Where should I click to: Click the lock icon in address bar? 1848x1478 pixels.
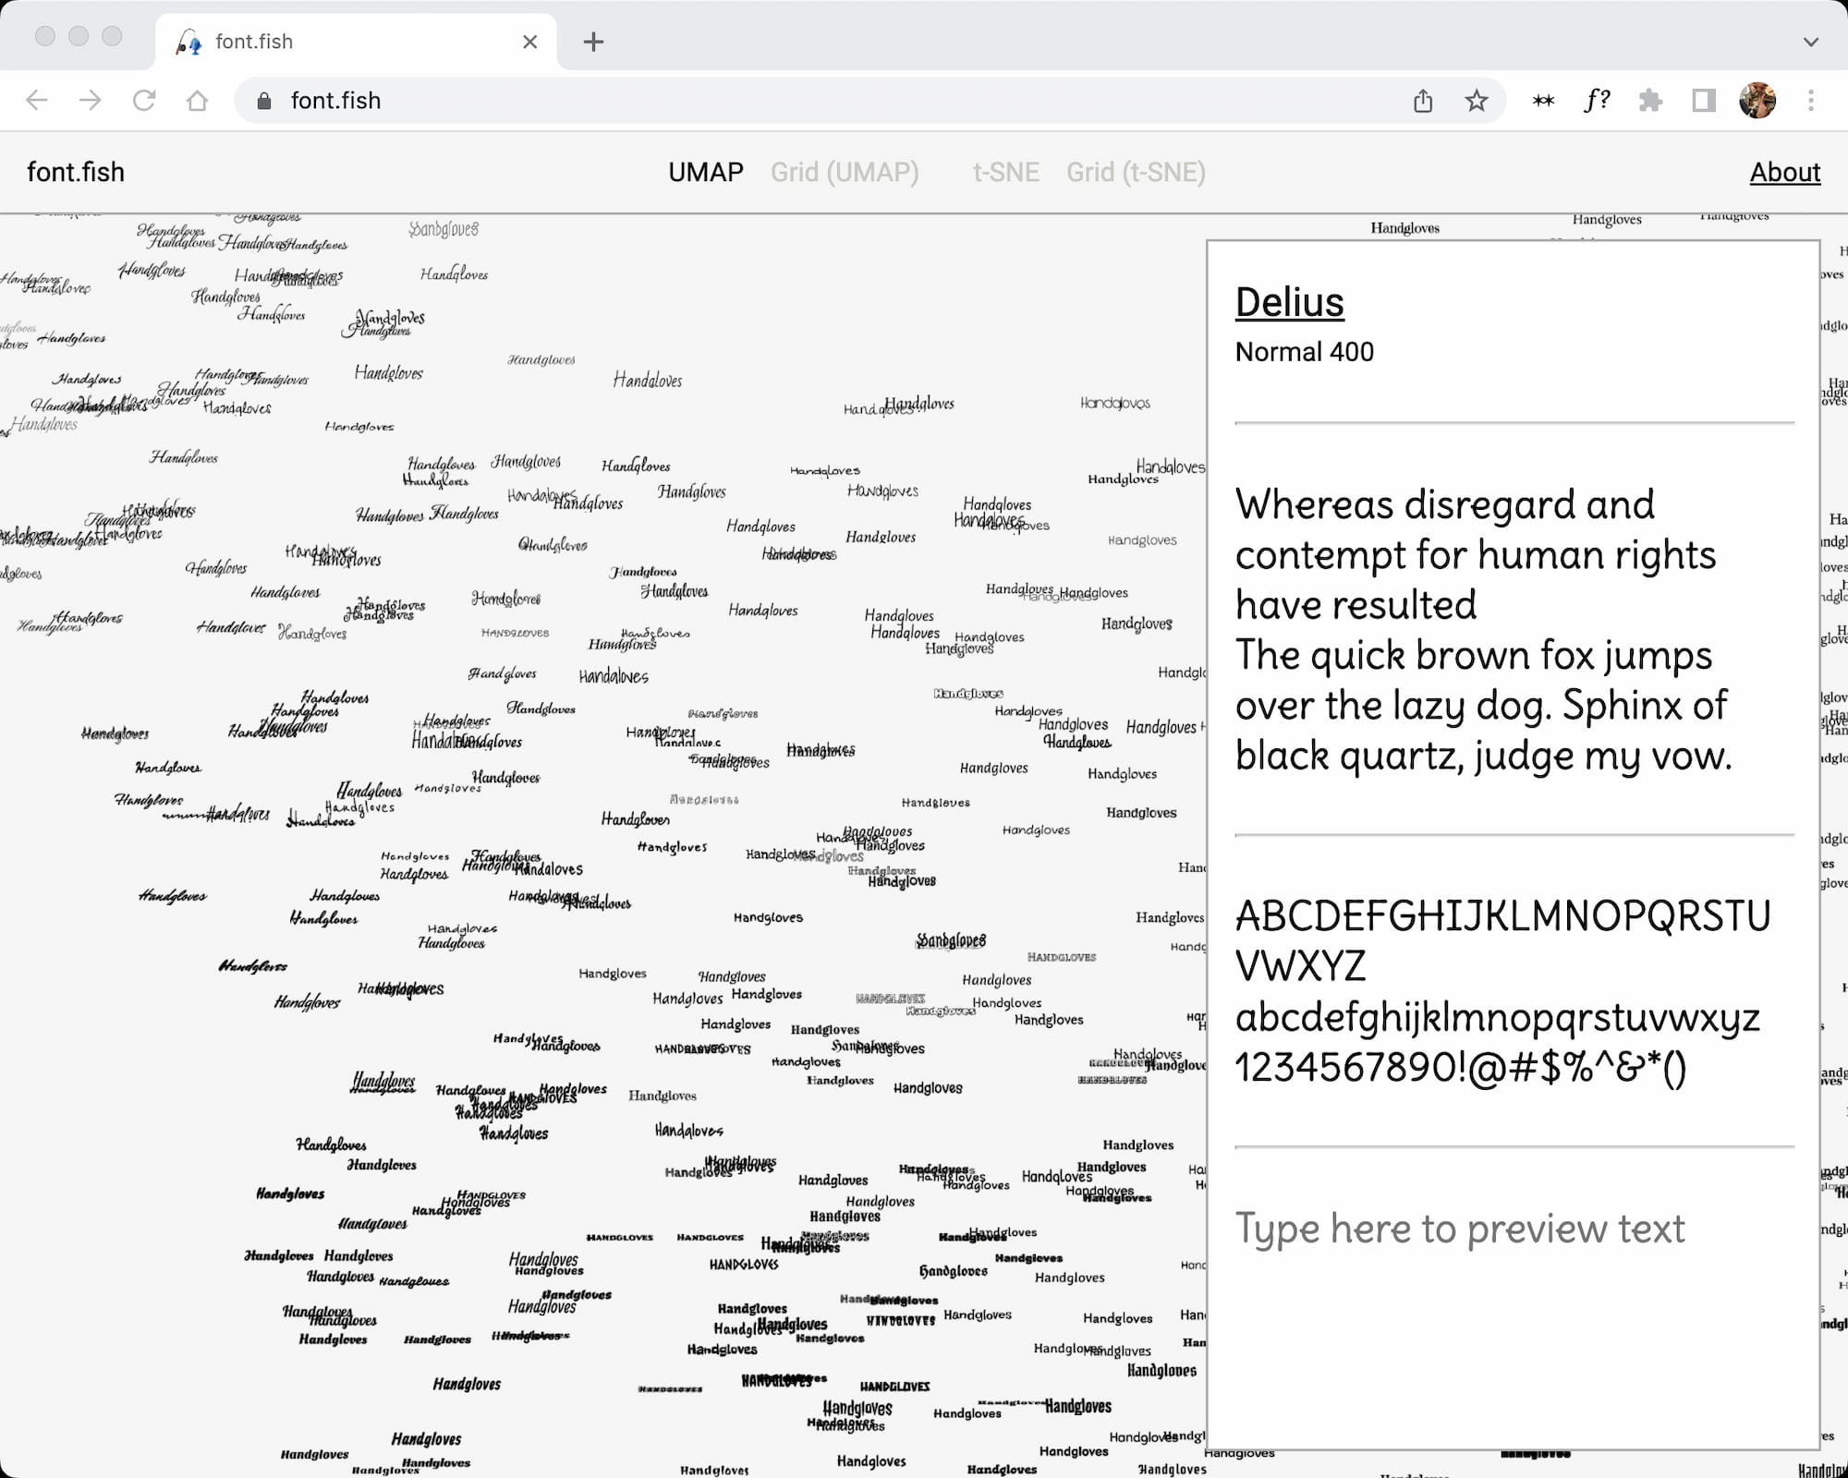coord(264,101)
